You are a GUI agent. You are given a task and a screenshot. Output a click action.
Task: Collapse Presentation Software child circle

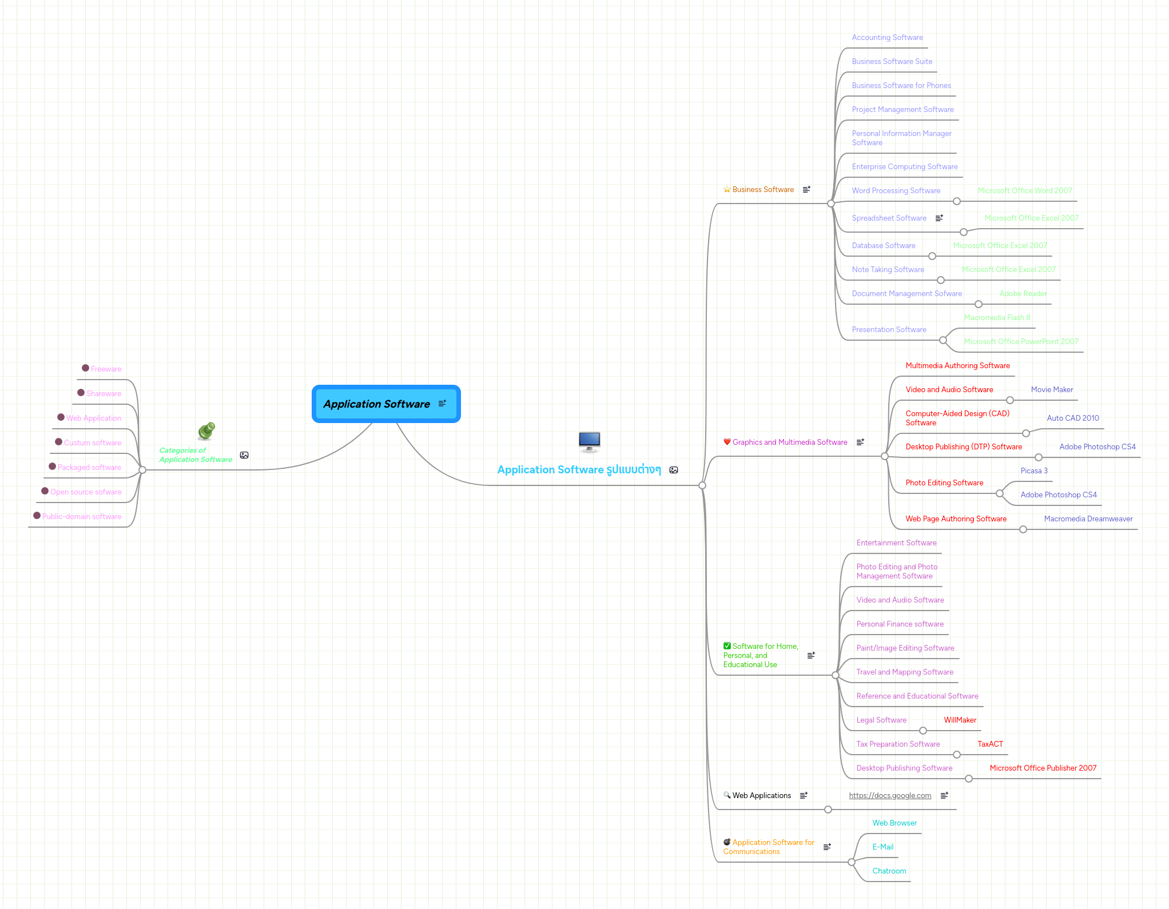(x=943, y=340)
